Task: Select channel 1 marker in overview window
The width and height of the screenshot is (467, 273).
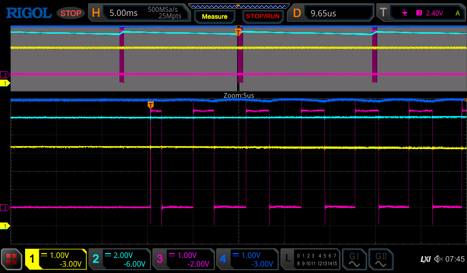Action: [5, 83]
